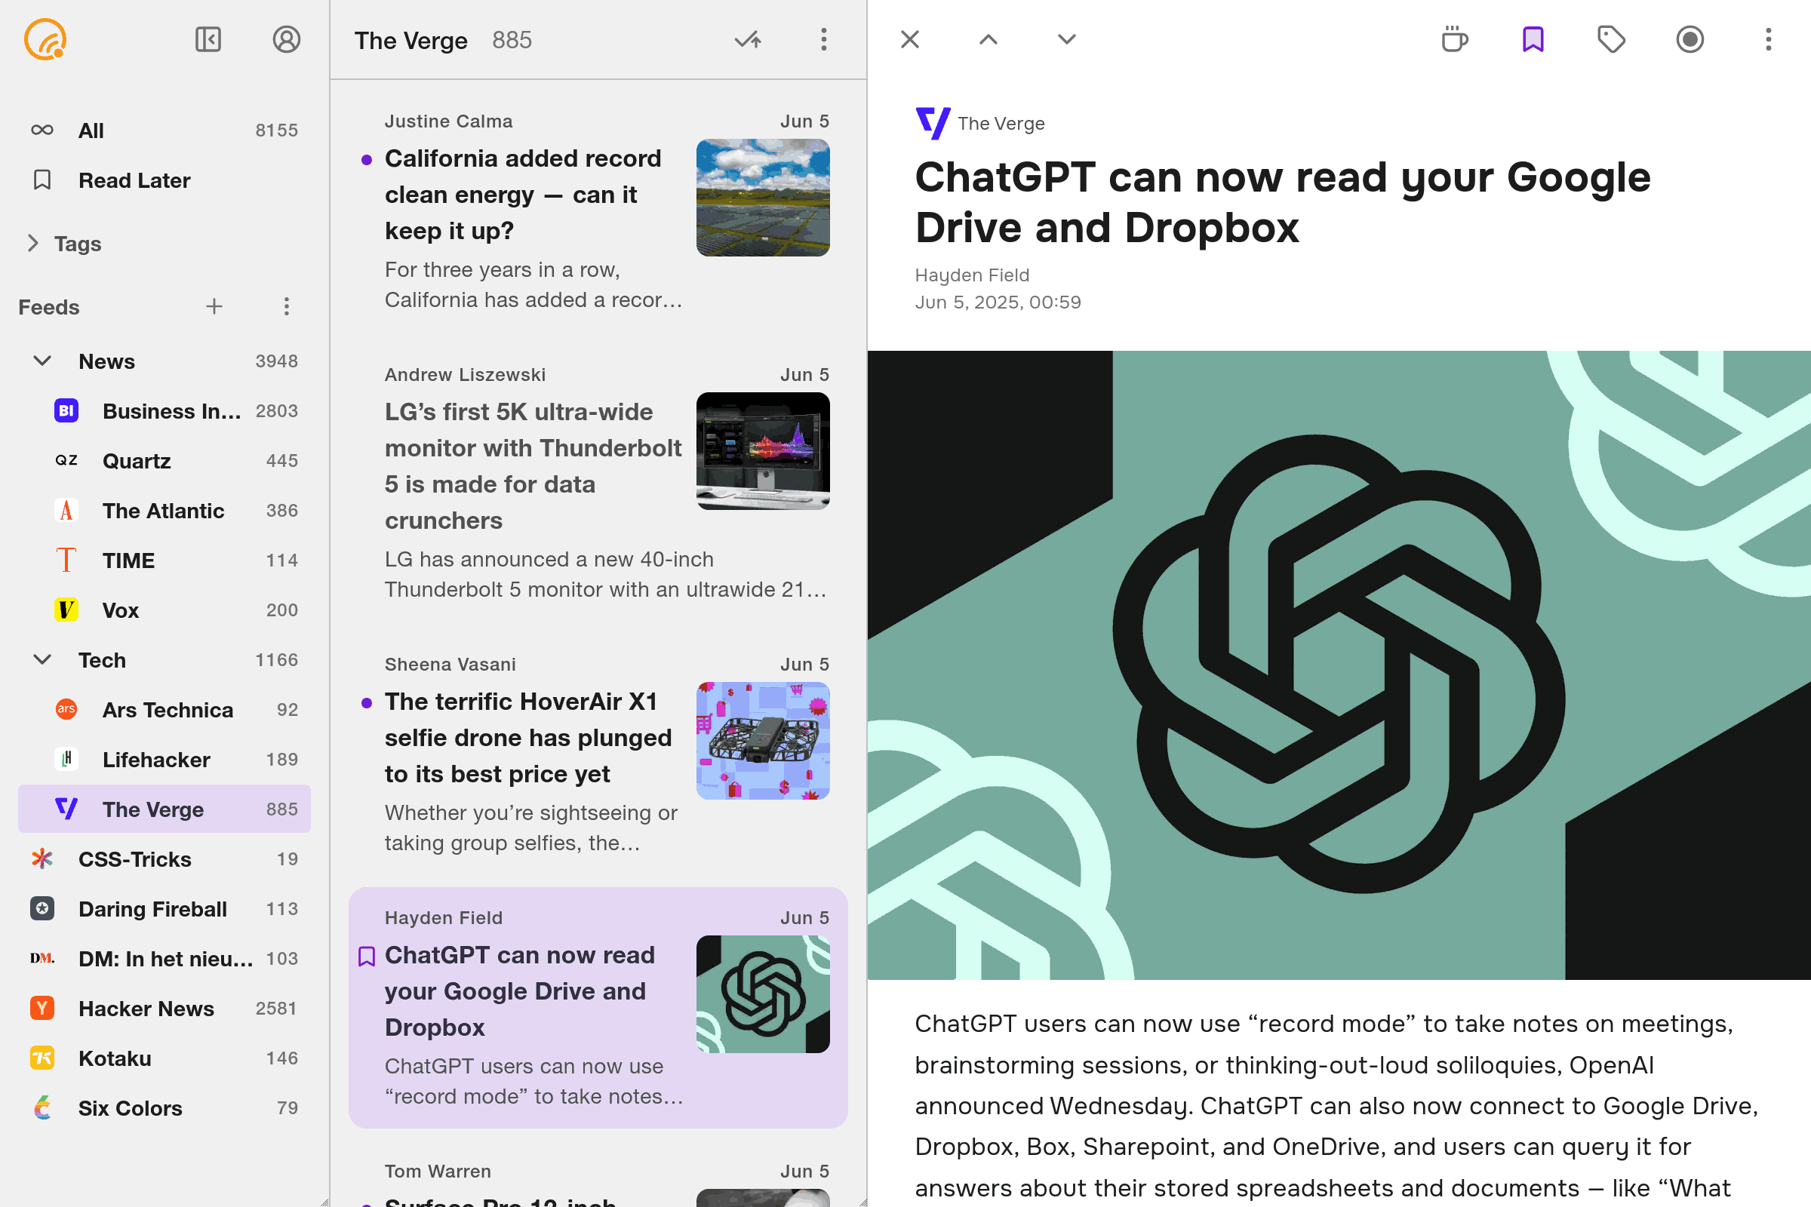Collapse the News feed group
This screenshot has height=1207, width=1811.
(x=42, y=361)
